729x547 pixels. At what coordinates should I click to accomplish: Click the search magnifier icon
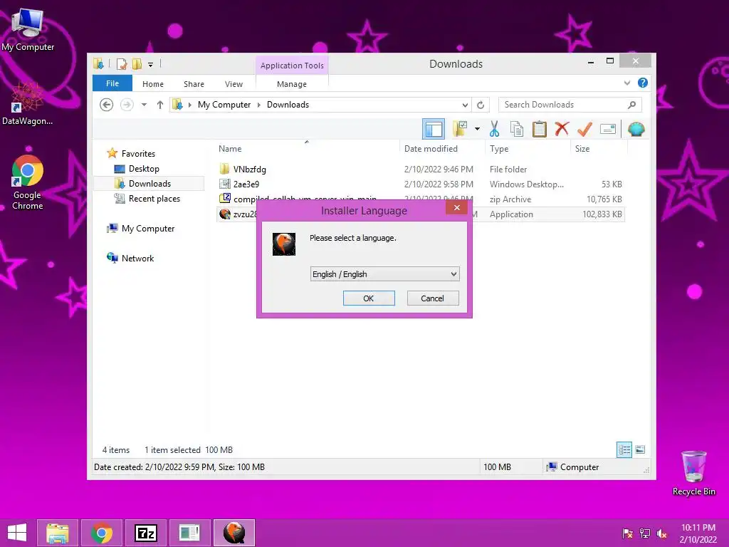632,105
